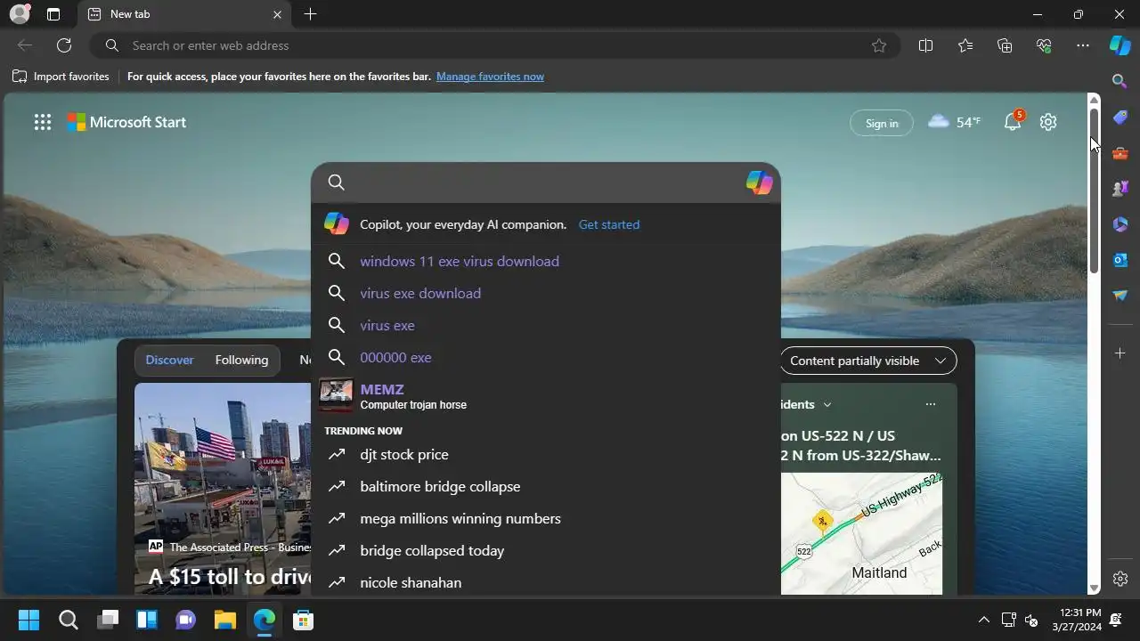Expand the traffic incidents card dropdown chevron
This screenshot has height=641, width=1140.
click(x=827, y=404)
